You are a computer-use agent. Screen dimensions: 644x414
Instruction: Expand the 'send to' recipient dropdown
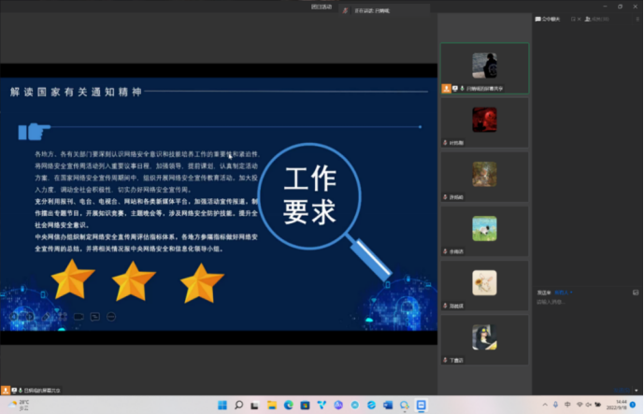click(x=564, y=293)
